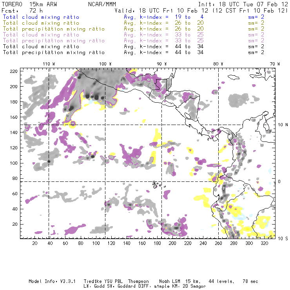Click the "100" tick on the vertical axis
The width and height of the screenshot is (290, 290).
(14, 163)
